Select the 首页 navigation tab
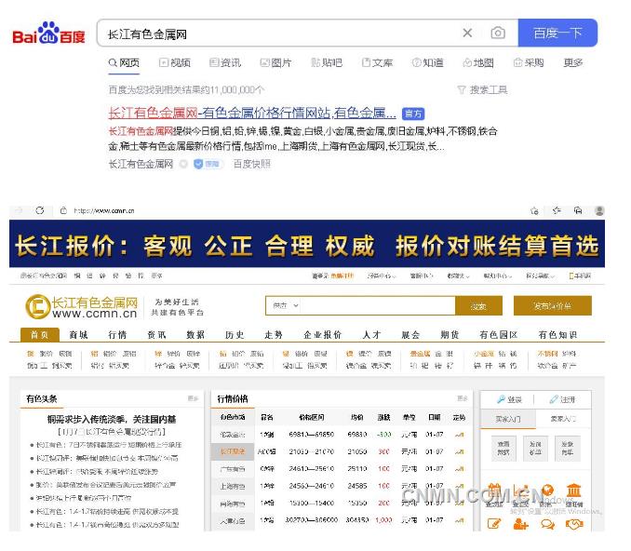This screenshot has width=631, height=551. [x=39, y=335]
